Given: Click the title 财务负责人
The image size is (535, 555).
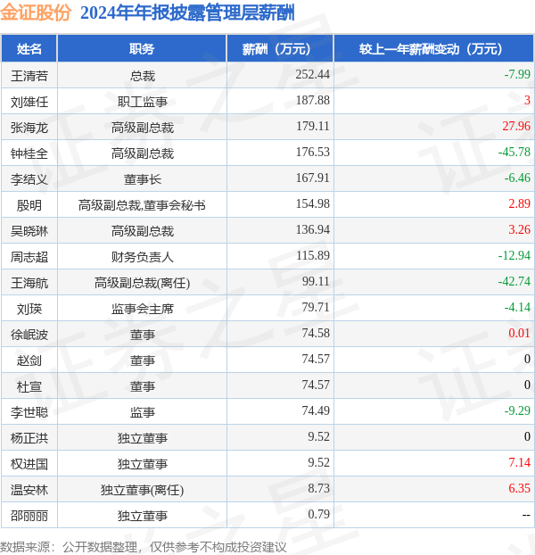Looking at the screenshot, I should click(x=142, y=257).
